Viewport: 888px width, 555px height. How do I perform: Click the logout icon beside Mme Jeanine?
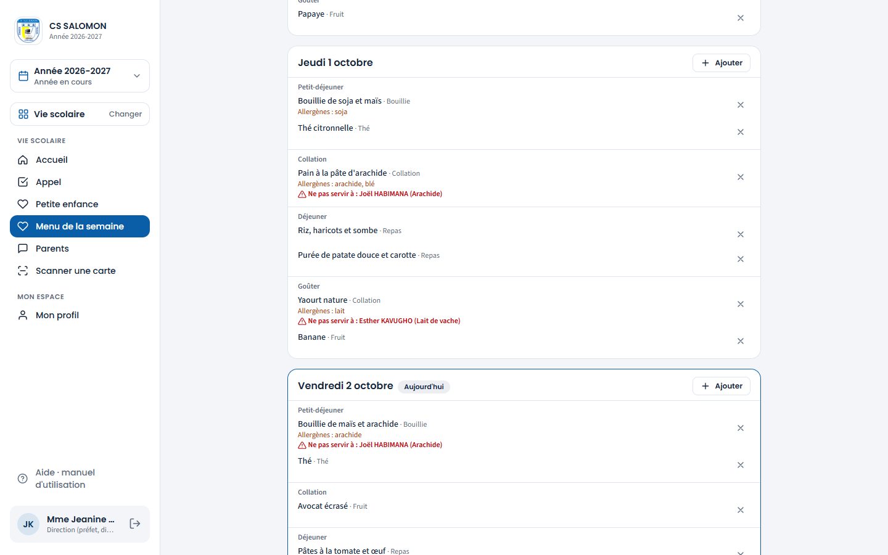click(135, 524)
